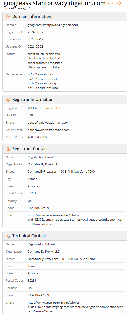Open the Technical Contact email secureserver link
130x318 pixels.
(76, 307)
